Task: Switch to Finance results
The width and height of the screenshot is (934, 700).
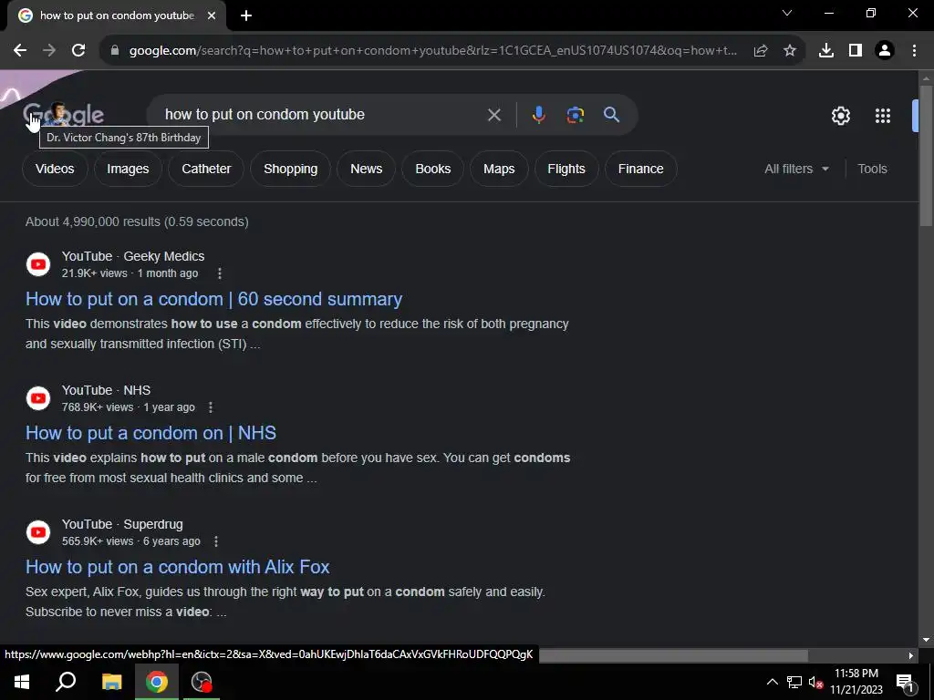Action: pos(641,169)
